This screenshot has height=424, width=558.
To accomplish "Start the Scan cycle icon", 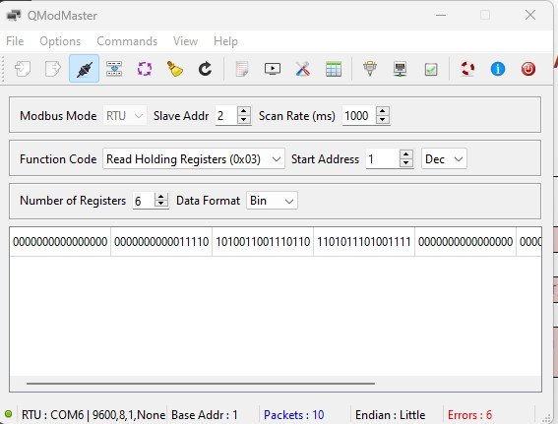I will point(145,69).
